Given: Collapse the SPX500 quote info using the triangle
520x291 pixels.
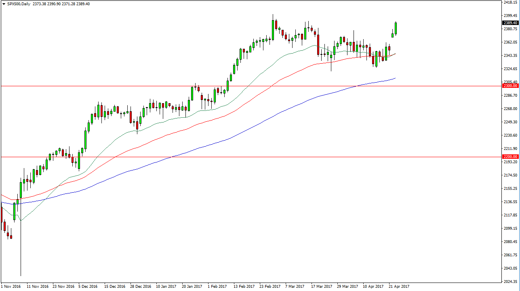Looking at the screenshot, I should 3,3.
